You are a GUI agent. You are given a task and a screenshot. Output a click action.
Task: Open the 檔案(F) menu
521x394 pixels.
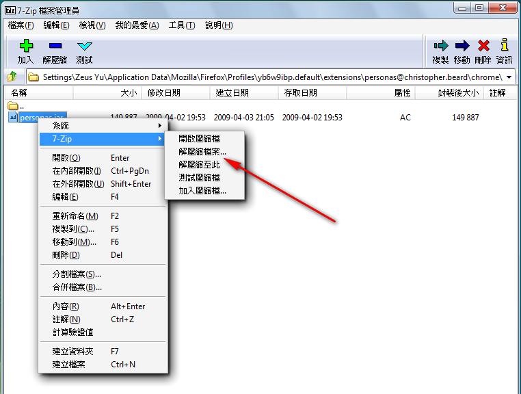click(x=21, y=25)
